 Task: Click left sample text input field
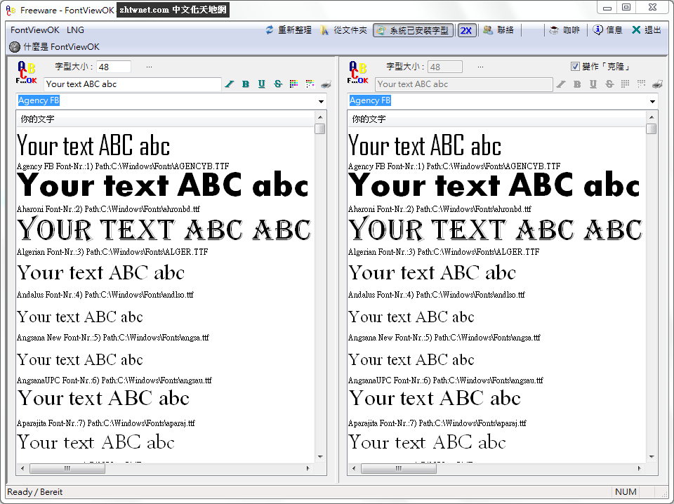133,84
